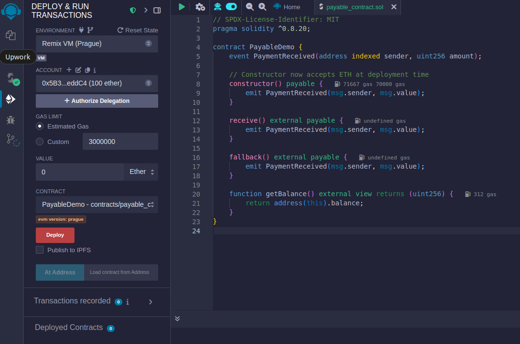Show Transactions recorded info icon
The height and width of the screenshot is (344, 520).
127,301
